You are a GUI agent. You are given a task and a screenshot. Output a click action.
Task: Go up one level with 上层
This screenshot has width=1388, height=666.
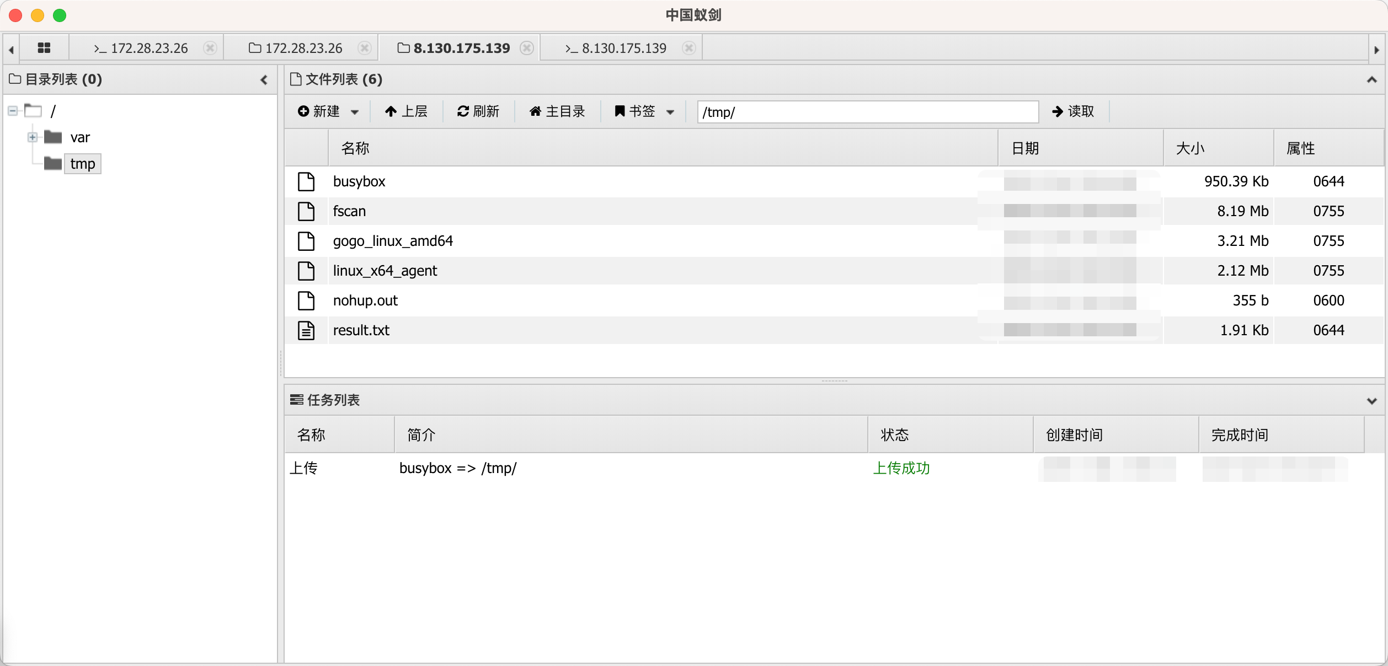406,111
